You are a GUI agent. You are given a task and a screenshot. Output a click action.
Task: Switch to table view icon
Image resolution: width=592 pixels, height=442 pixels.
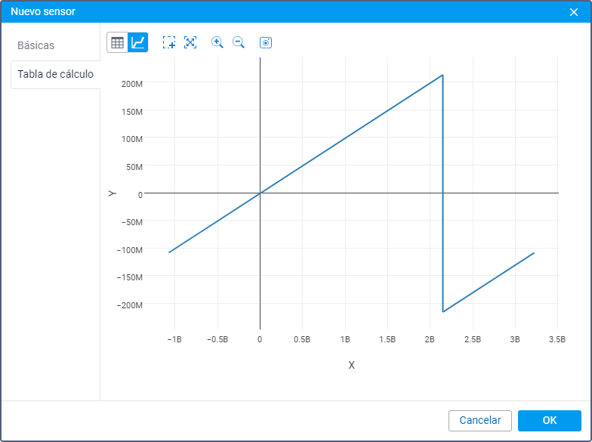[x=118, y=42]
